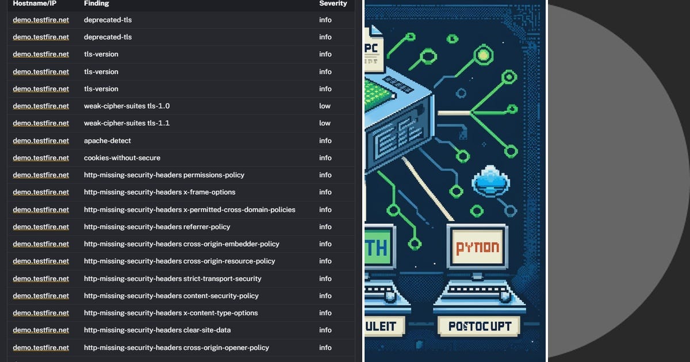Select finding 'weak-cipher-suites tls-1.0'
Screen dimensions: 690x362
coord(126,106)
